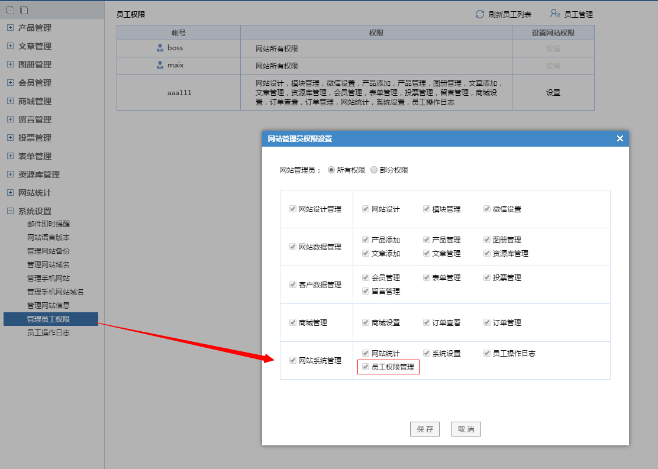Click the refresh employee list icon
This screenshot has height=469, width=658.
[x=480, y=14]
